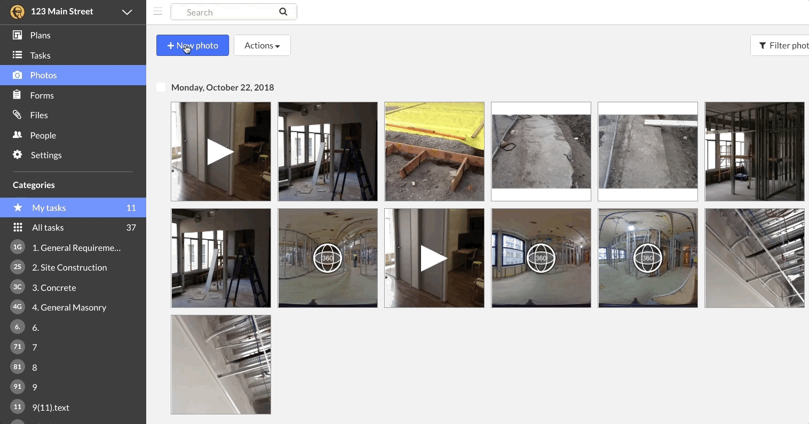Click the Plans blueprint icon in sidebar

[x=18, y=35]
